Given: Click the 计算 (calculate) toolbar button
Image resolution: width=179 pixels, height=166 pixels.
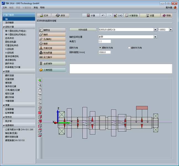Looking at the screenshot, I should [x=91, y=15].
